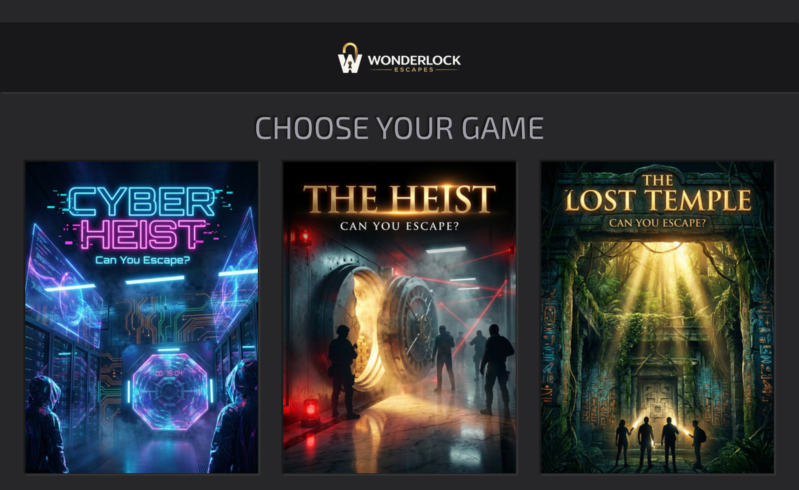Click the red siren light on the vault floor
The width and height of the screenshot is (799, 490).
pos(311,412)
